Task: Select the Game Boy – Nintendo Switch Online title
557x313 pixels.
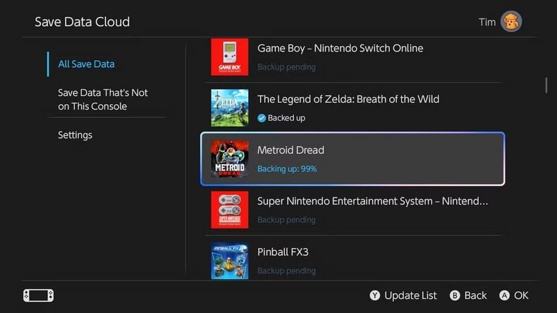Action: tap(340, 49)
